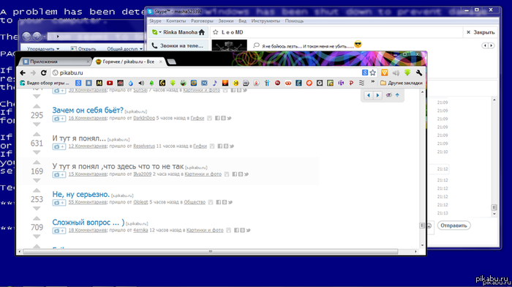The height and width of the screenshot is (287, 512).
Task: Upvote the post 'И тут я понял...'
Action: coord(37,134)
